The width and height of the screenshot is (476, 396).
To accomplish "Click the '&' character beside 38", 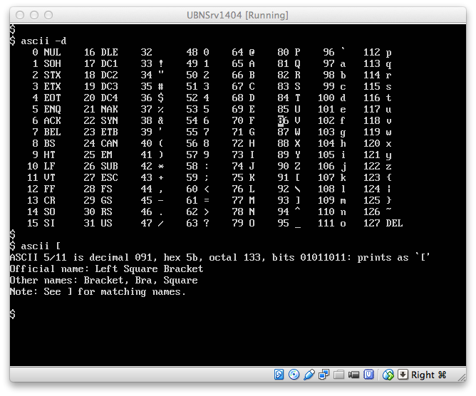I will click(161, 121).
